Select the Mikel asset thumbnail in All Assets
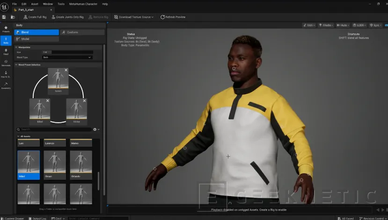 29,165
